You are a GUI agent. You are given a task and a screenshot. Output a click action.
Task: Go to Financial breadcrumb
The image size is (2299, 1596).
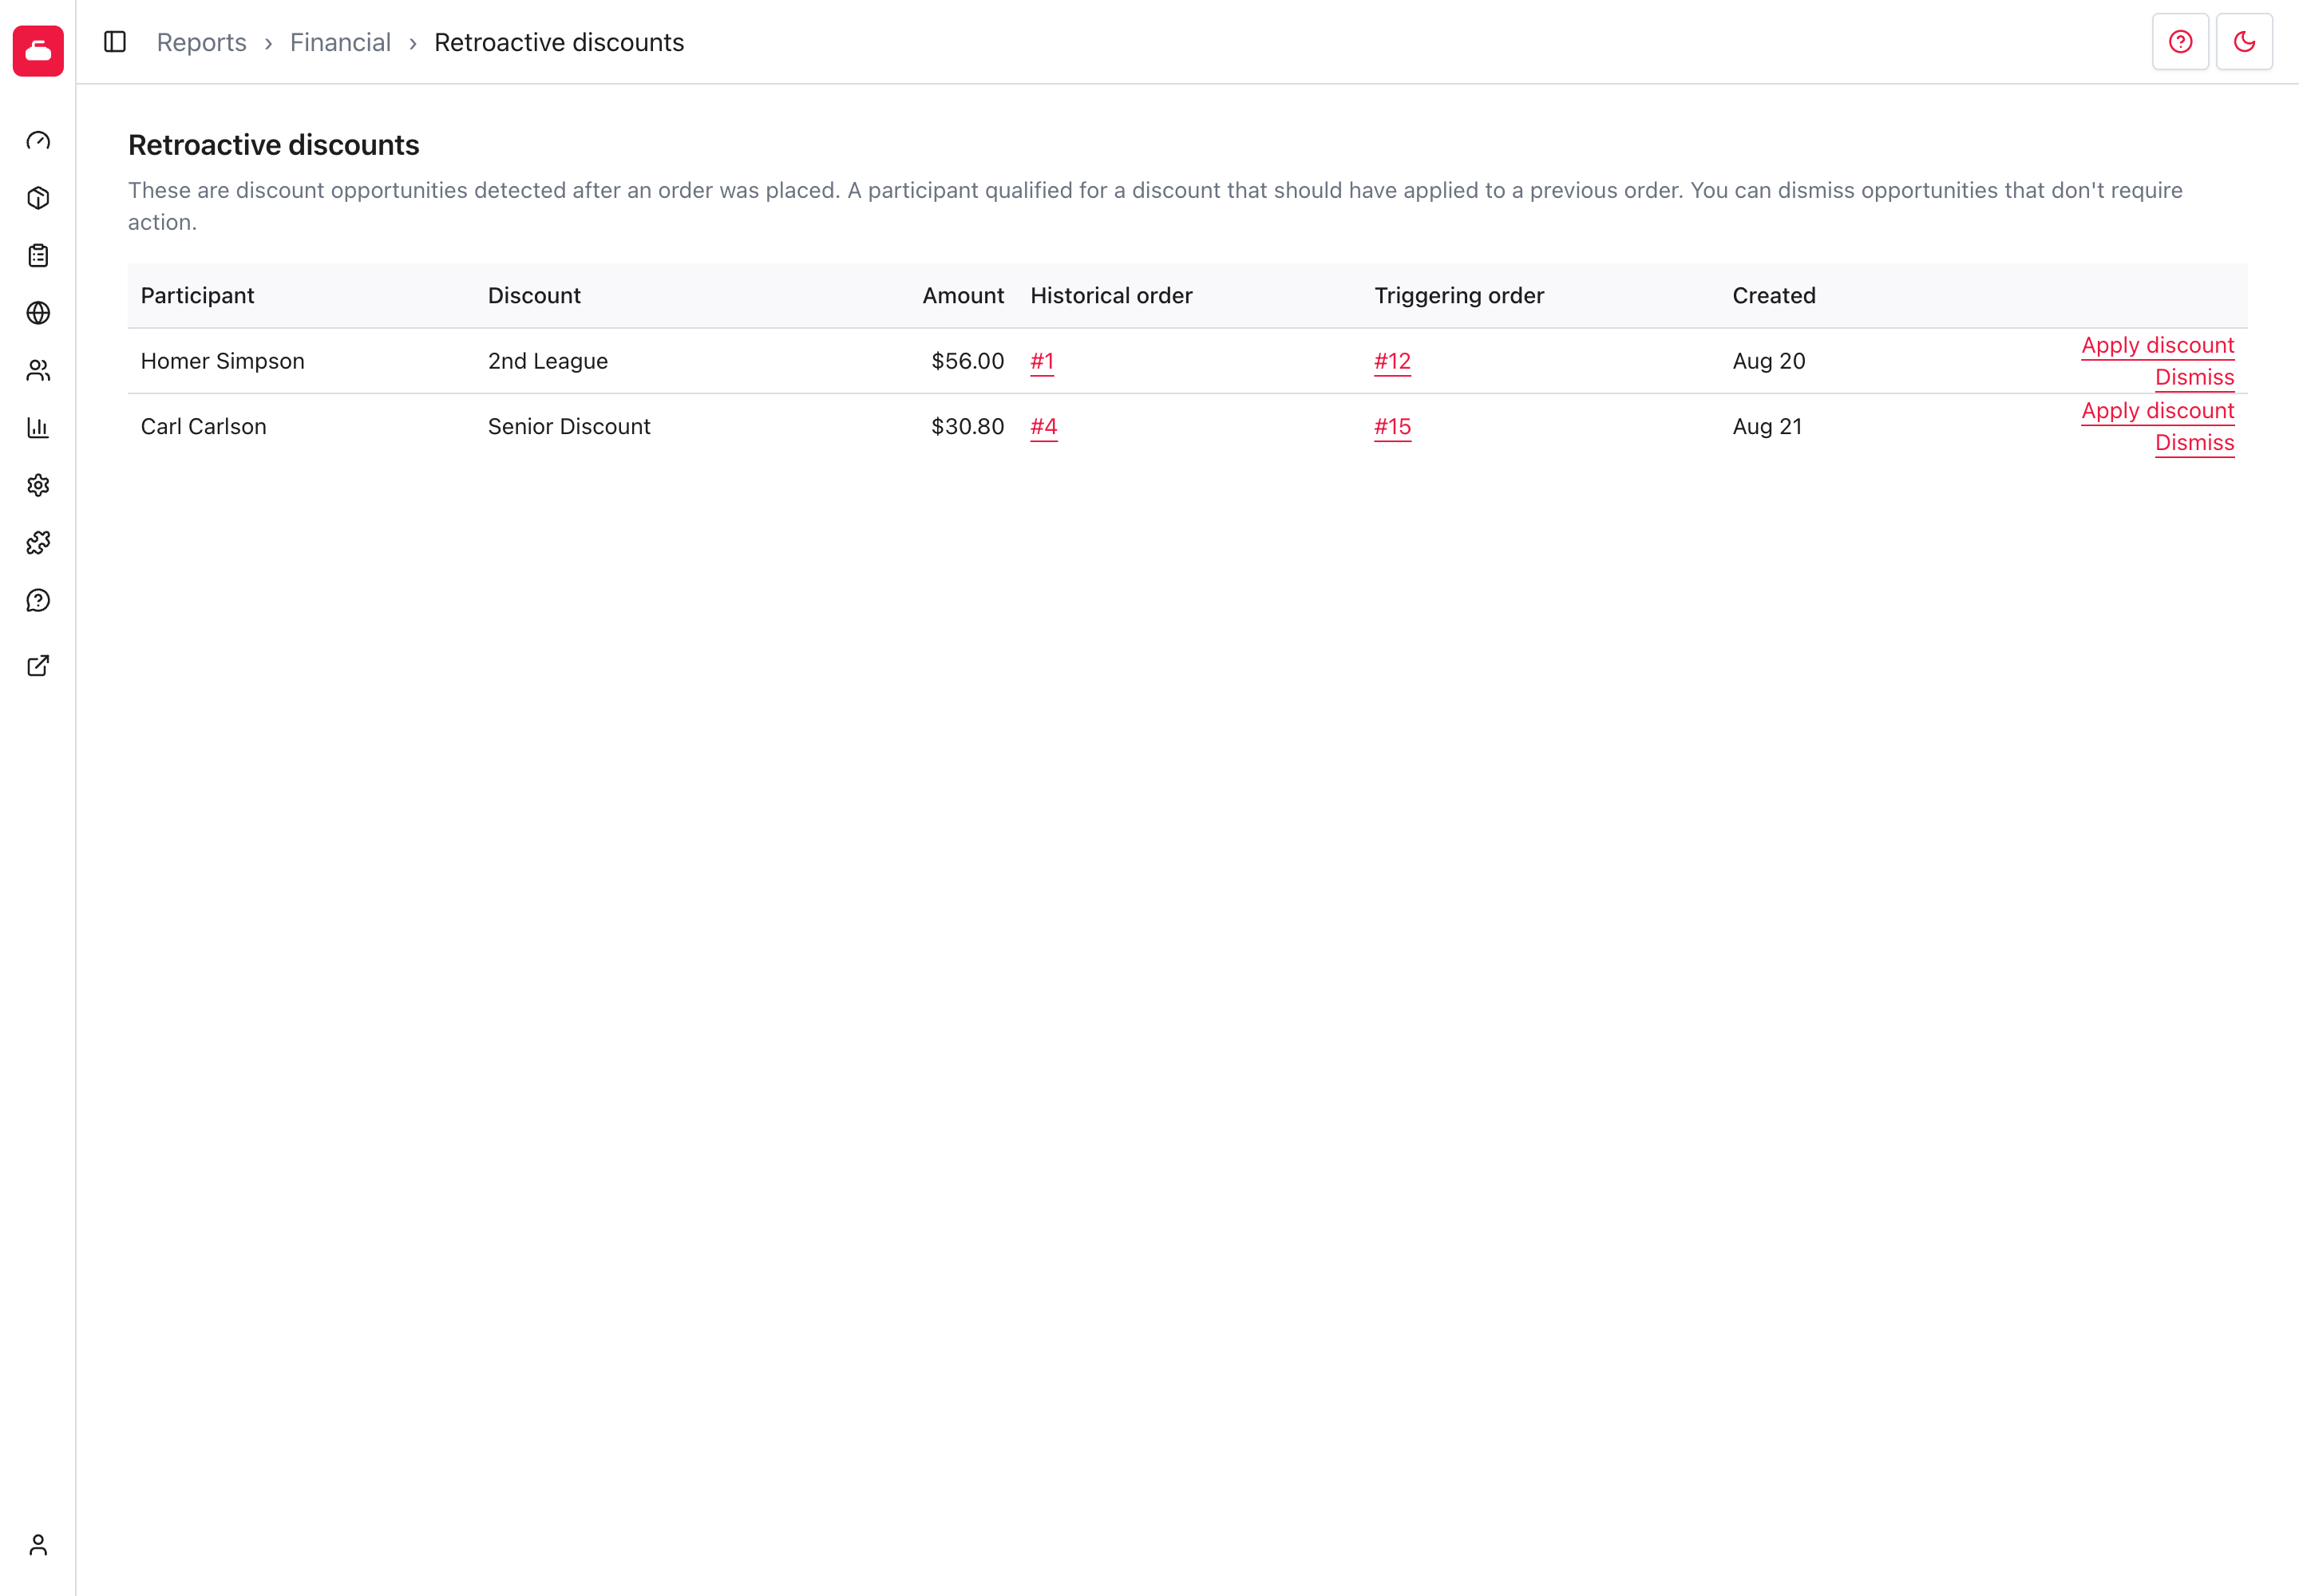pyautogui.click(x=340, y=42)
